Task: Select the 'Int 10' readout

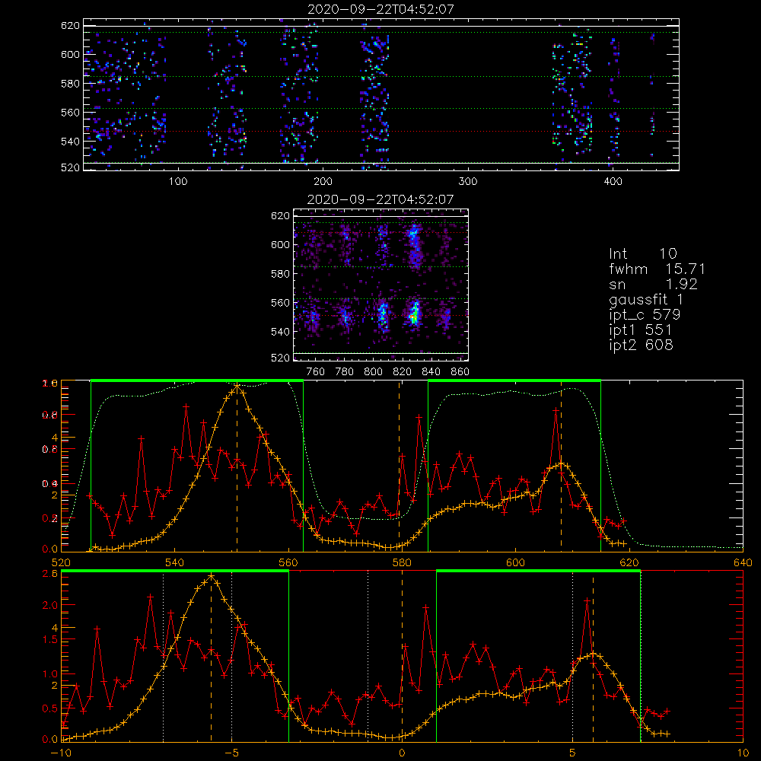Action: 643,253
